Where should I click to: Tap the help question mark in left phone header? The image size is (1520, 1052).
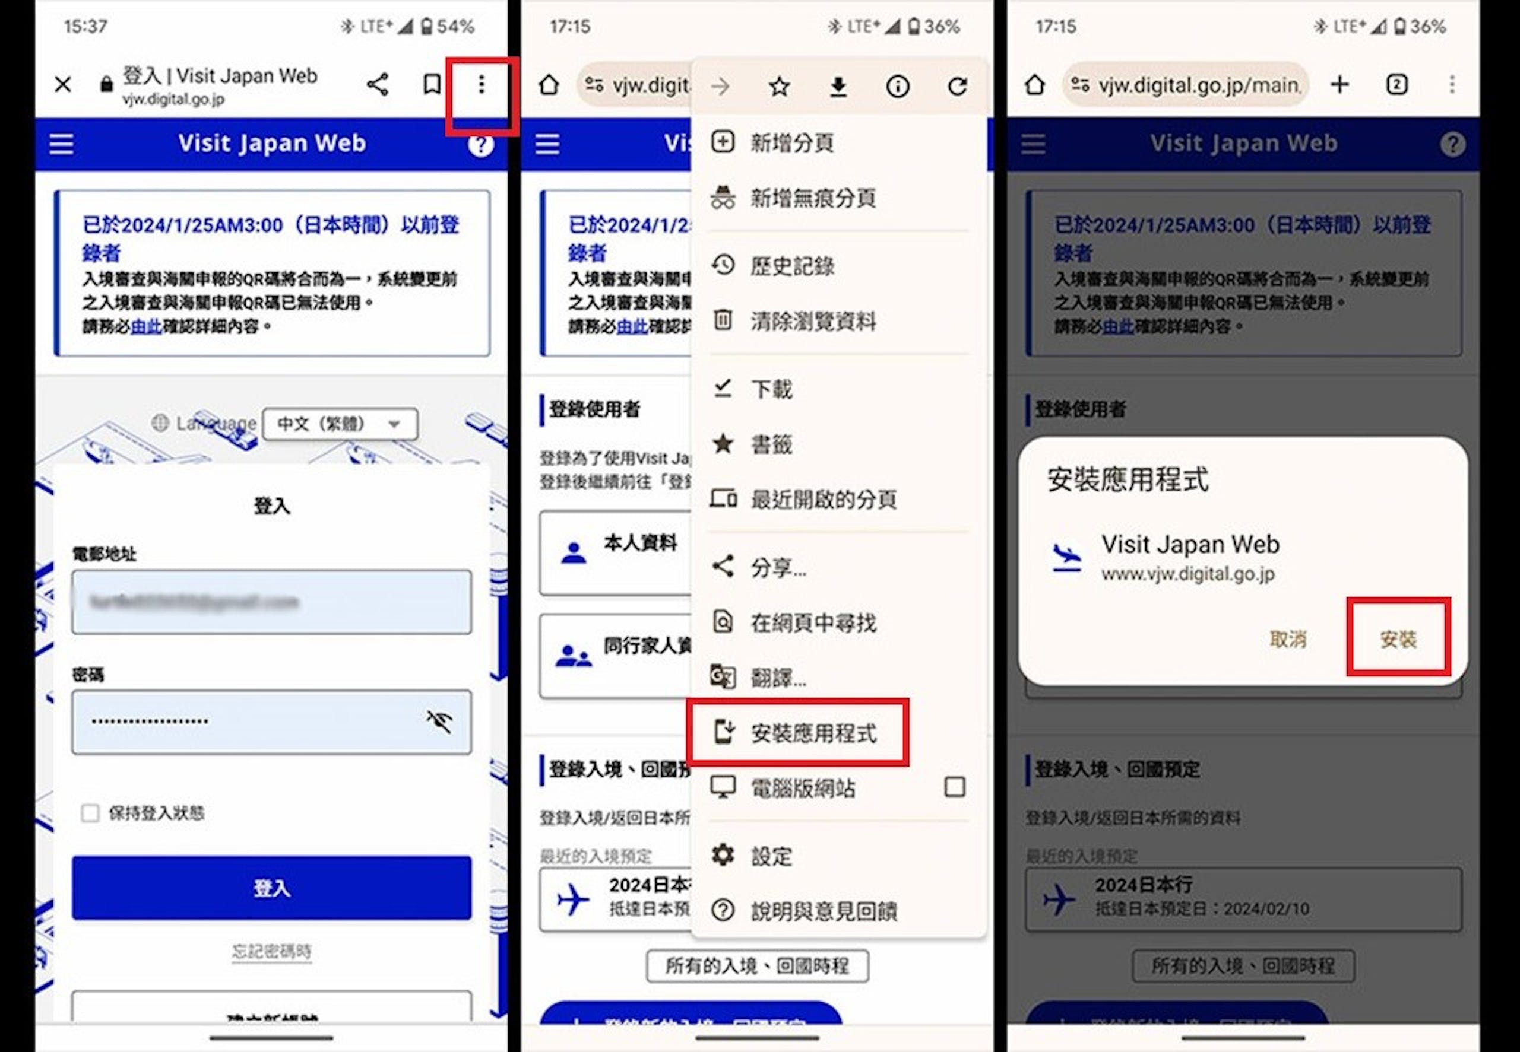tap(480, 144)
